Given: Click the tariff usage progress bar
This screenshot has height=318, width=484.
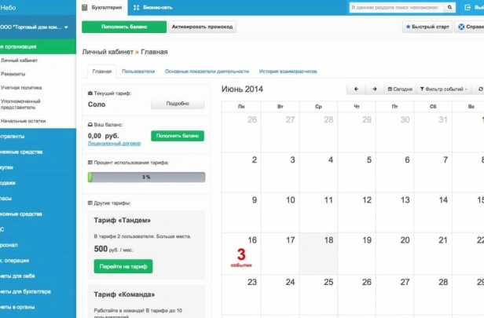Looking at the screenshot, I should pyautogui.click(x=146, y=177).
